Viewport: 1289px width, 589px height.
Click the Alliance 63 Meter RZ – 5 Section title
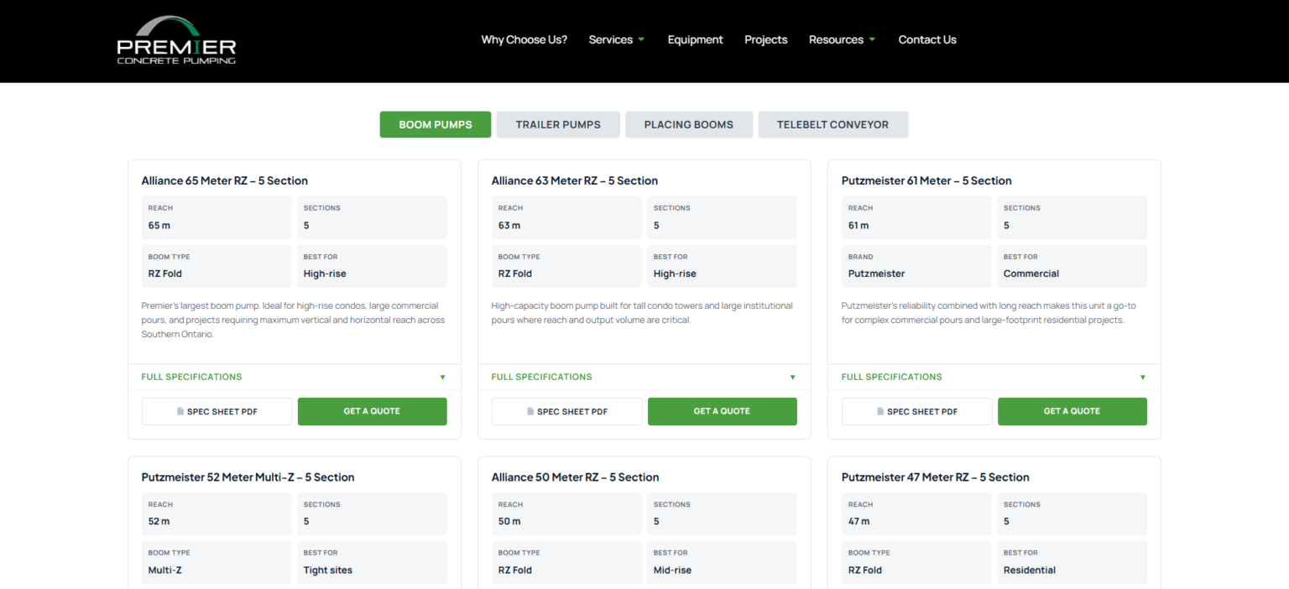[x=575, y=180]
